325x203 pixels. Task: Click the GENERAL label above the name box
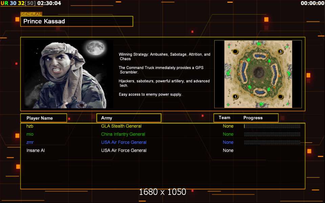point(31,14)
